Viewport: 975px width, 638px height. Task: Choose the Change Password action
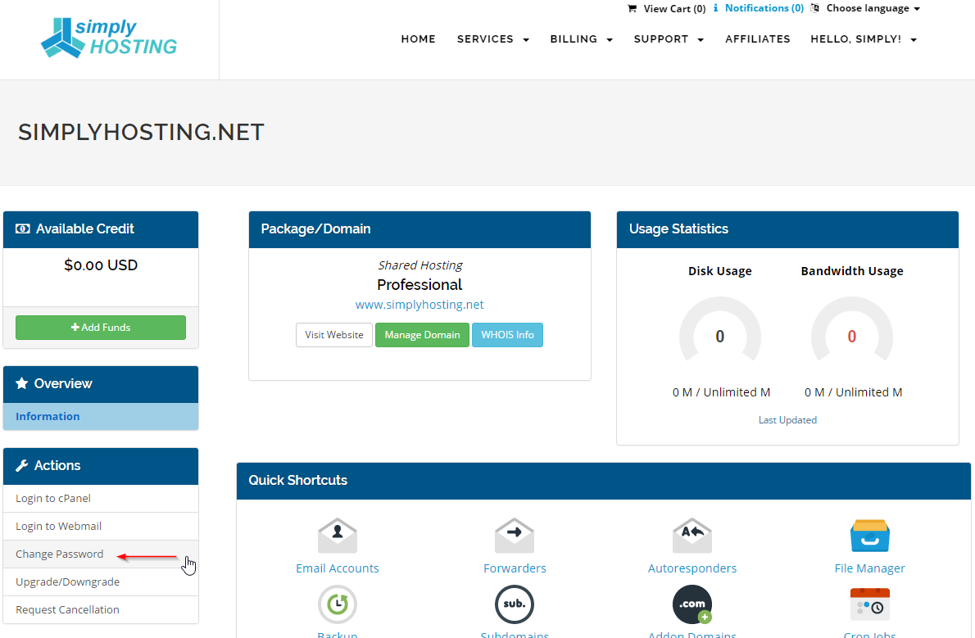click(x=101, y=554)
